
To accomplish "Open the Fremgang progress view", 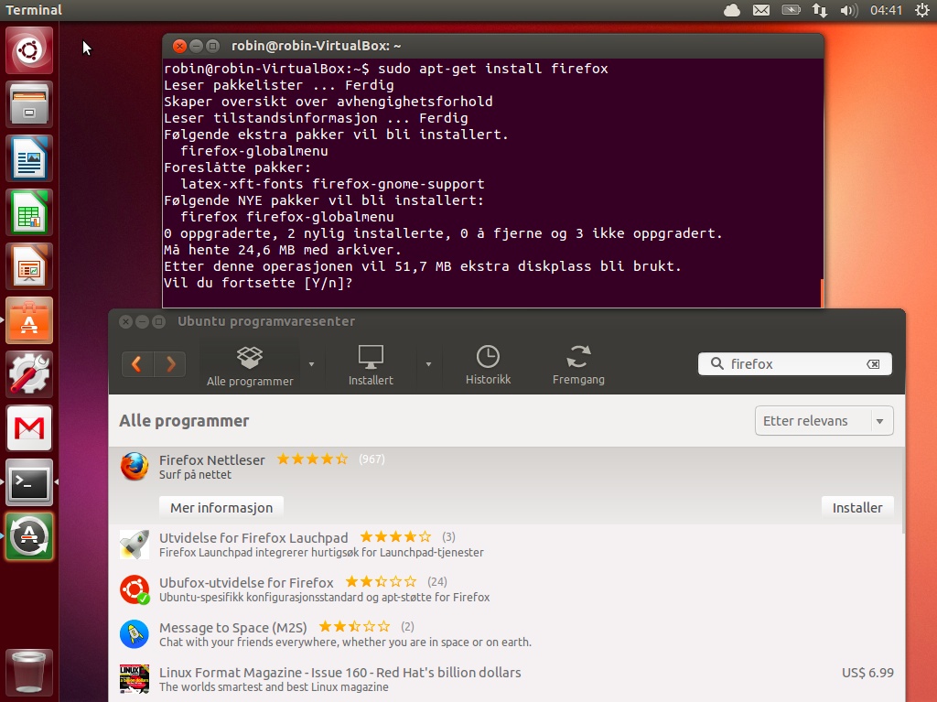I will coord(578,365).
